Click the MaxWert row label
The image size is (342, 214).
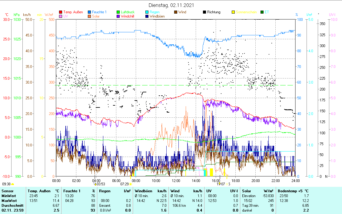pos(9,201)
